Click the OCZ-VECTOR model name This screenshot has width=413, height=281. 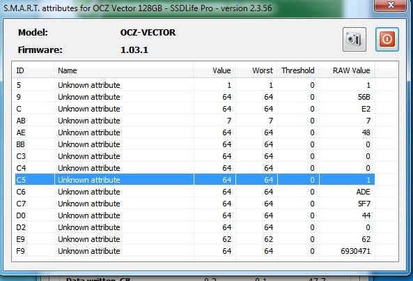(148, 32)
